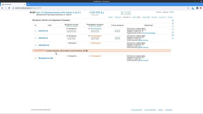Click the red extension icon in browser toolbar
Viewport: 203px width, 114px height.
201,8
